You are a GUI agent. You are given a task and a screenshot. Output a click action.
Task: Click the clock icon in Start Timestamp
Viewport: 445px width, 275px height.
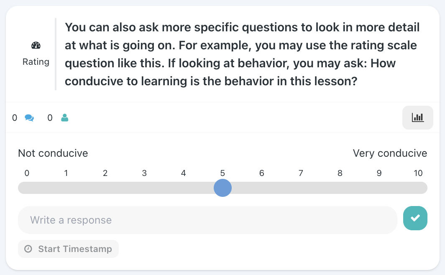point(28,249)
